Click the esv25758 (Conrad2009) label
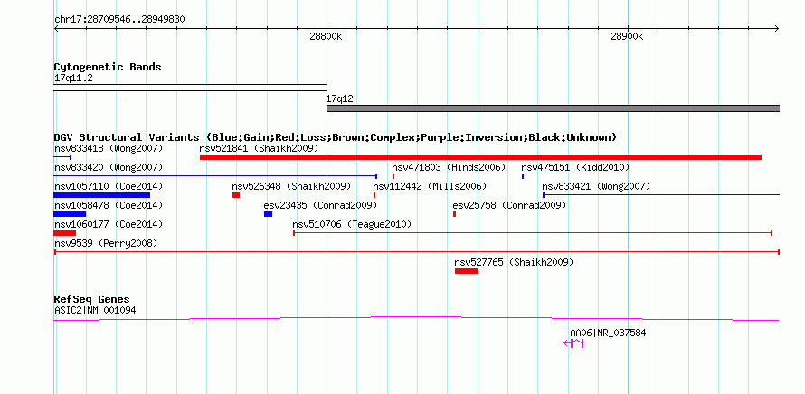The width and height of the screenshot is (805, 394). [509, 205]
